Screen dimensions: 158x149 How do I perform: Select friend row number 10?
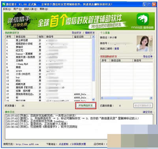[49, 71]
